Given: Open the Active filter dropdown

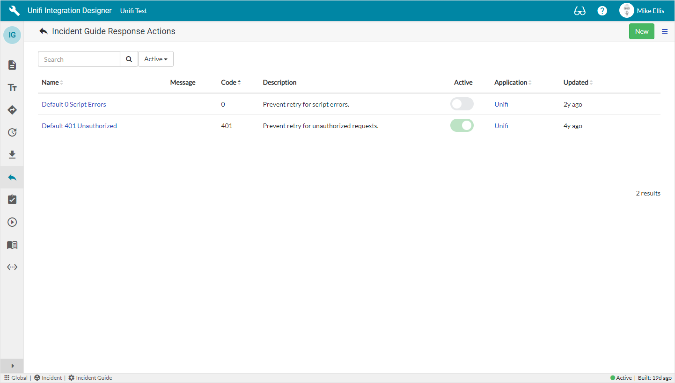Looking at the screenshot, I should point(156,59).
